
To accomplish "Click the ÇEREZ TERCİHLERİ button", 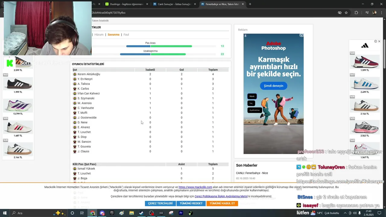I will 160,203.
